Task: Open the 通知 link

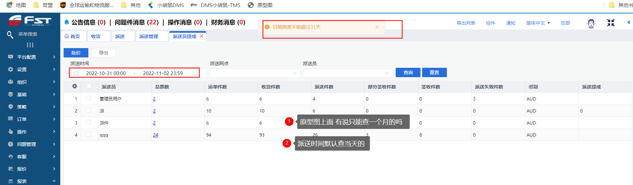Action: point(510,23)
